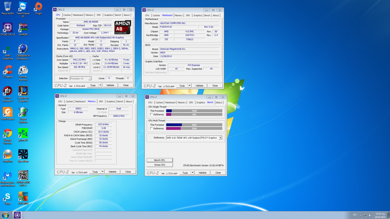Switch to the Caches tab in the CPU window
Viewport: 390px width, 219px height.
(67, 15)
